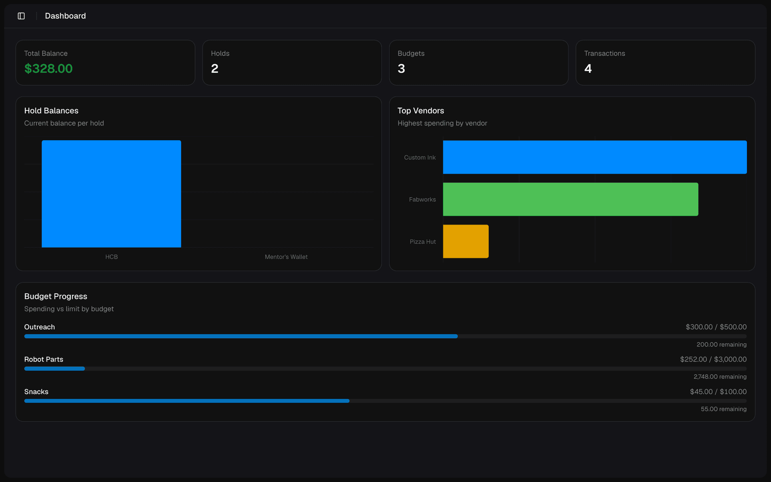Click the Pizza Hut label
The height and width of the screenshot is (482, 771).
423,242
